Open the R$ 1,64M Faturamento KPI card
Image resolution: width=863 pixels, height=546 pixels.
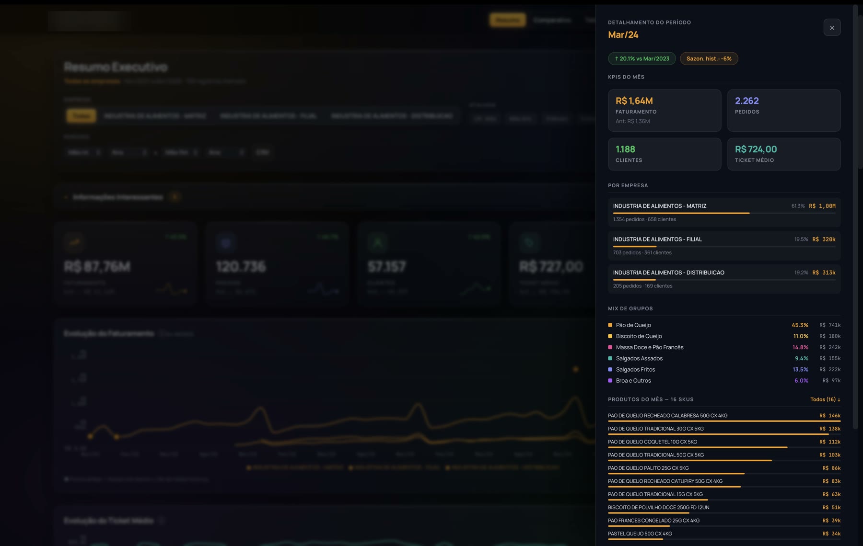coord(665,111)
